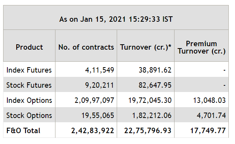Click Index Futures turnover 38,891.62
This screenshot has width=235, height=144.
pos(155,70)
